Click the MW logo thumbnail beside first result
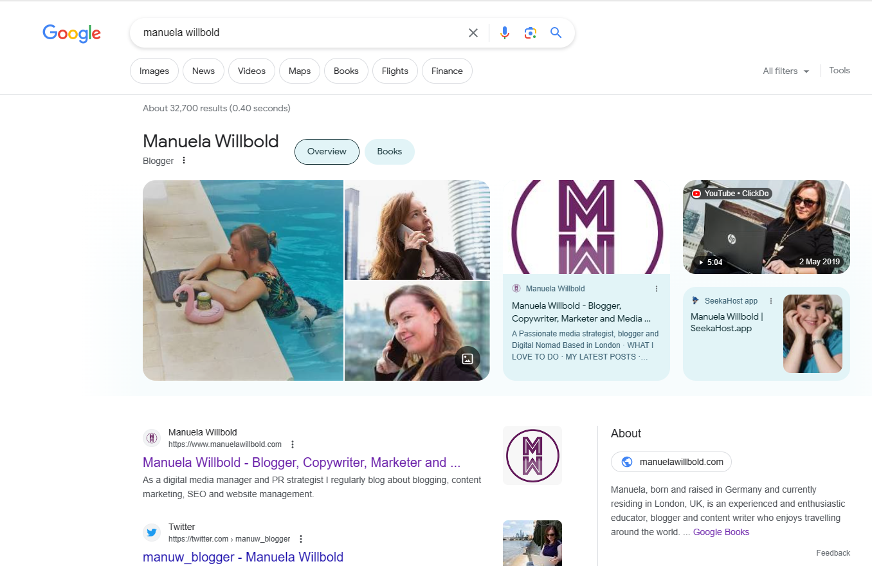872x566 pixels. pos(532,455)
